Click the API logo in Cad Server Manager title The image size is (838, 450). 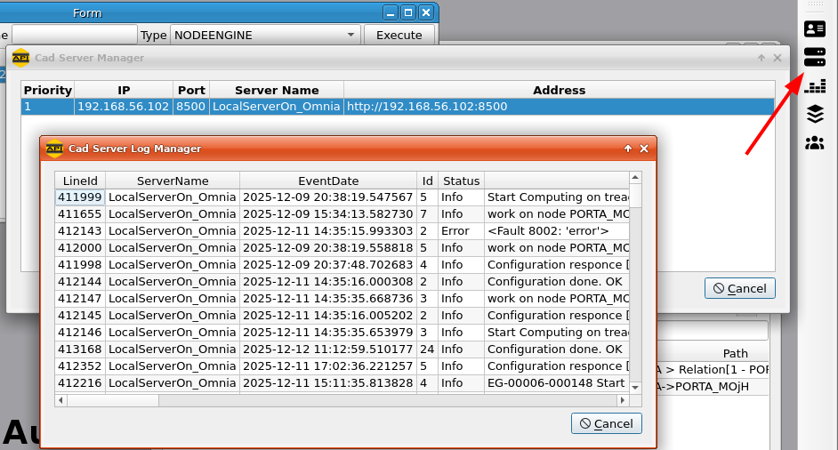(20, 58)
